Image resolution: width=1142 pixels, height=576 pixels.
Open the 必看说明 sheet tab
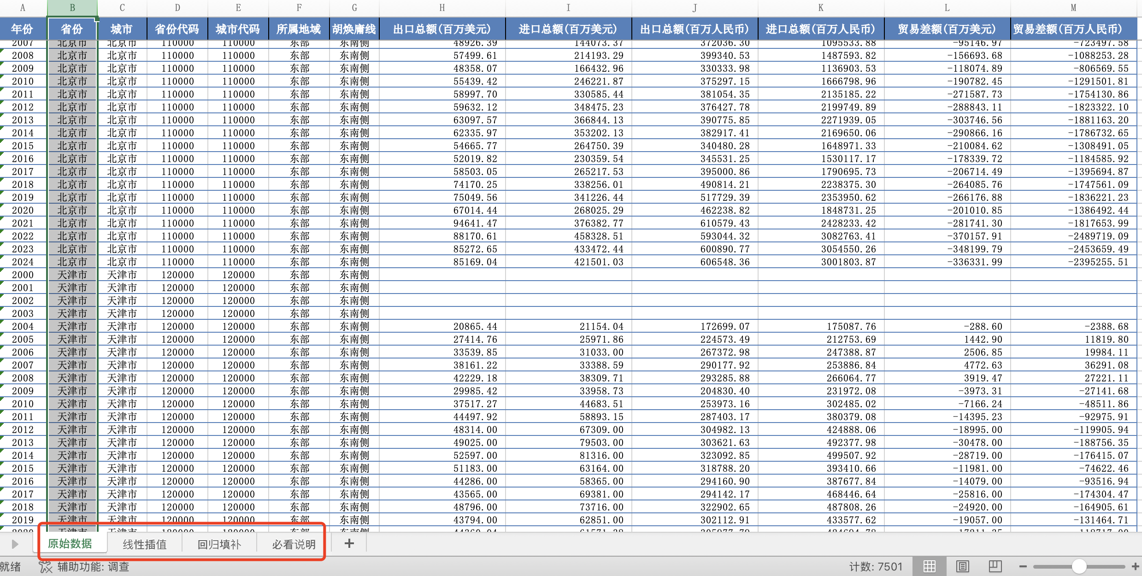pos(294,544)
